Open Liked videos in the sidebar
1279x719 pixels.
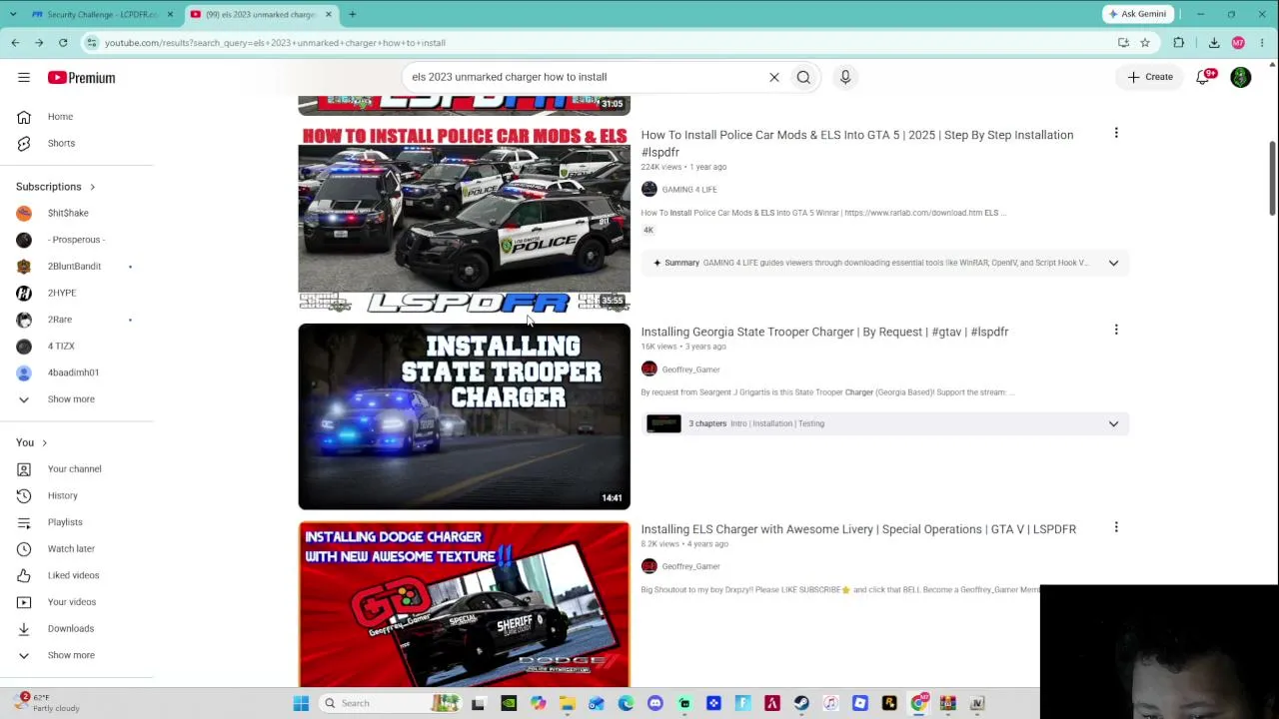[73, 575]
